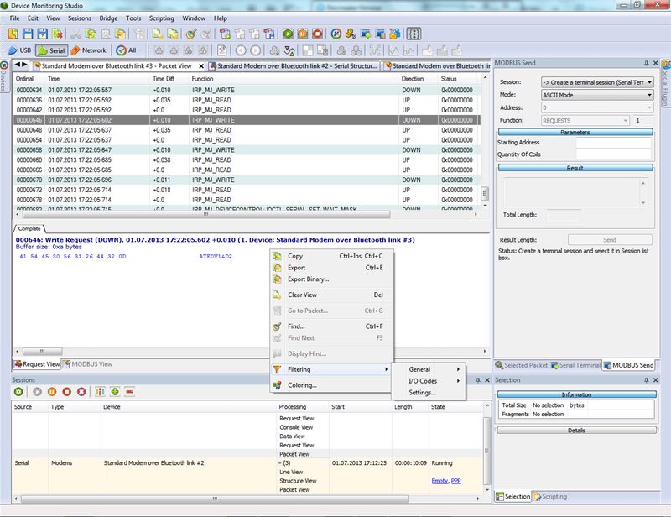Choose Clear View from context menu

(331, 295)
